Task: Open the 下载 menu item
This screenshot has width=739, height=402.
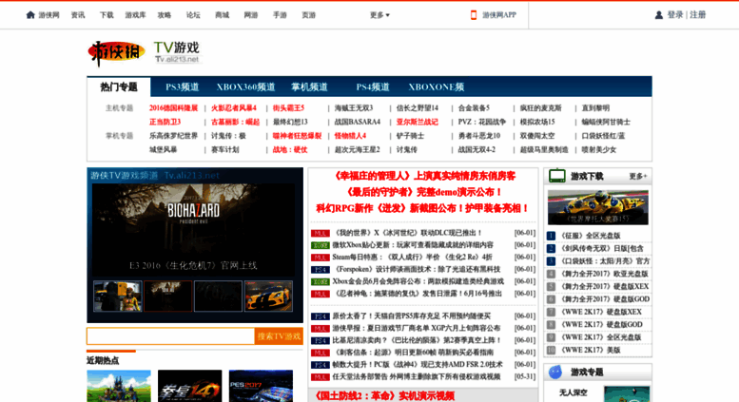Action: pyautogui.click(x=107, y=15)
